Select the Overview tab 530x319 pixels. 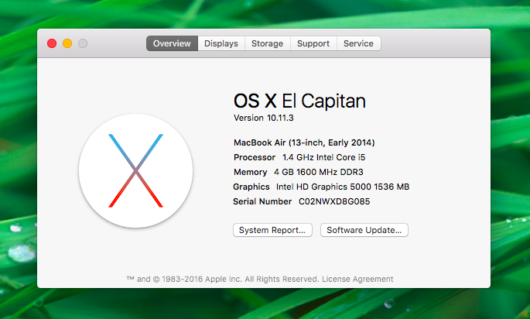coord(172,44)
